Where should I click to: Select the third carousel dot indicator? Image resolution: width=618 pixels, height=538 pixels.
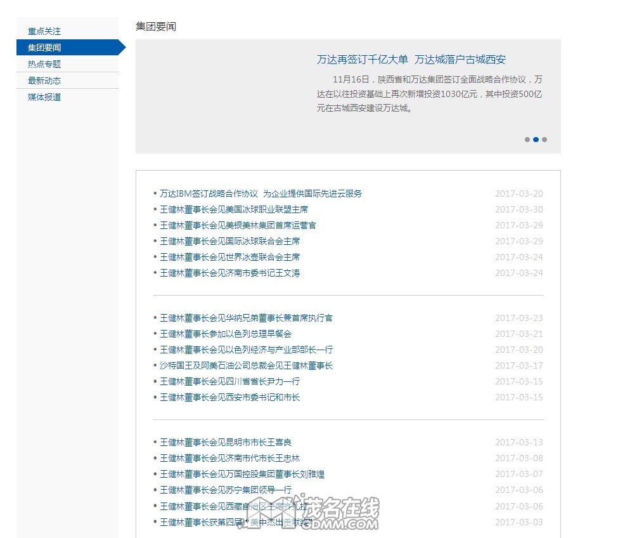pyautogui.click(x=544, y=140)
